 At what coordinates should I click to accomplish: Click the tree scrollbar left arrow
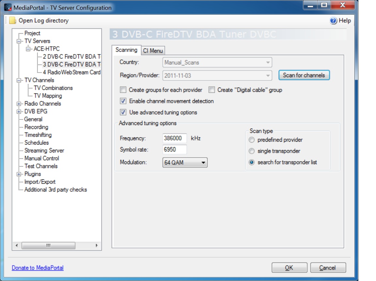(x=17, y=246)
